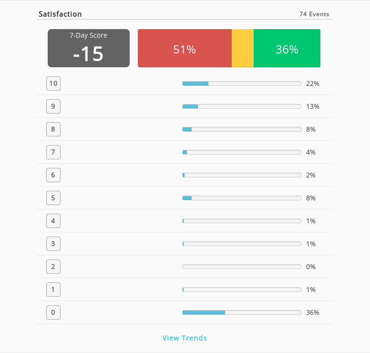Click the score 2 badge
Image resolution: width=370 pixels, height=353 pixels.
pyautogui.click(x=53, y=267)
